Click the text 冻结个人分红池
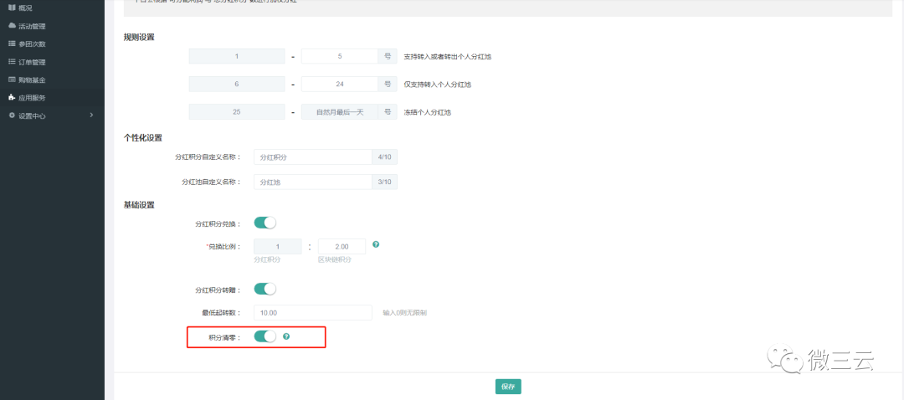Screen dimensions: 904x400 (427, 112)
